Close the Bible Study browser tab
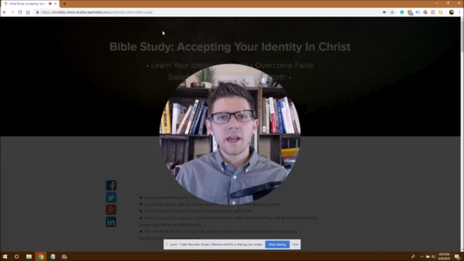The image size is (464, 261). [x=55, y=4]
